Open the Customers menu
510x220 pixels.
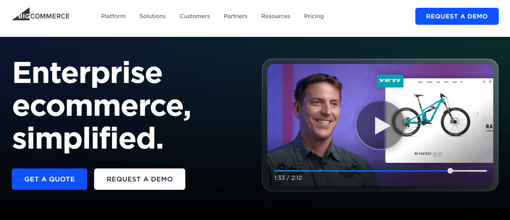(195, 16)
